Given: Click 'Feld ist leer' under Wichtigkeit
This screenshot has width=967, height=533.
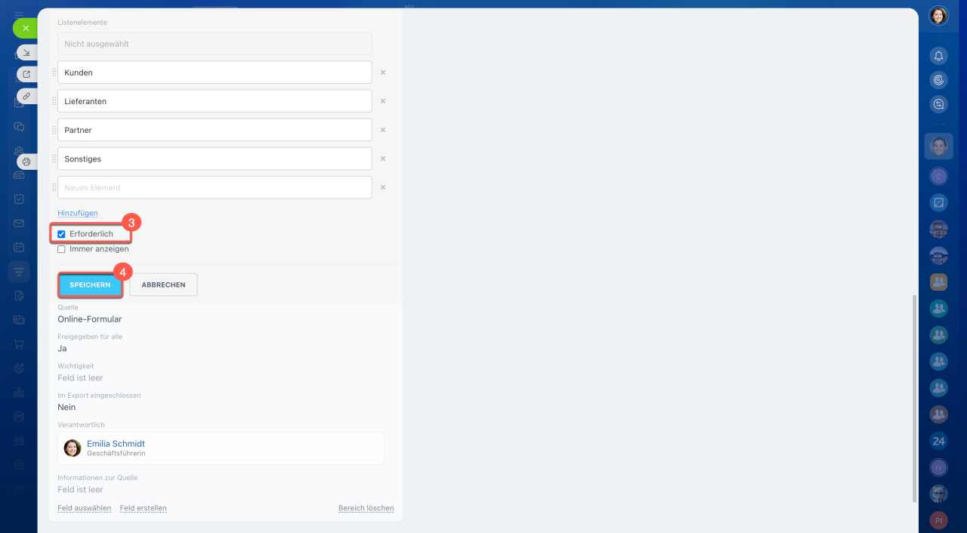Looking at the screenshot, I should [x=80, y=377].
